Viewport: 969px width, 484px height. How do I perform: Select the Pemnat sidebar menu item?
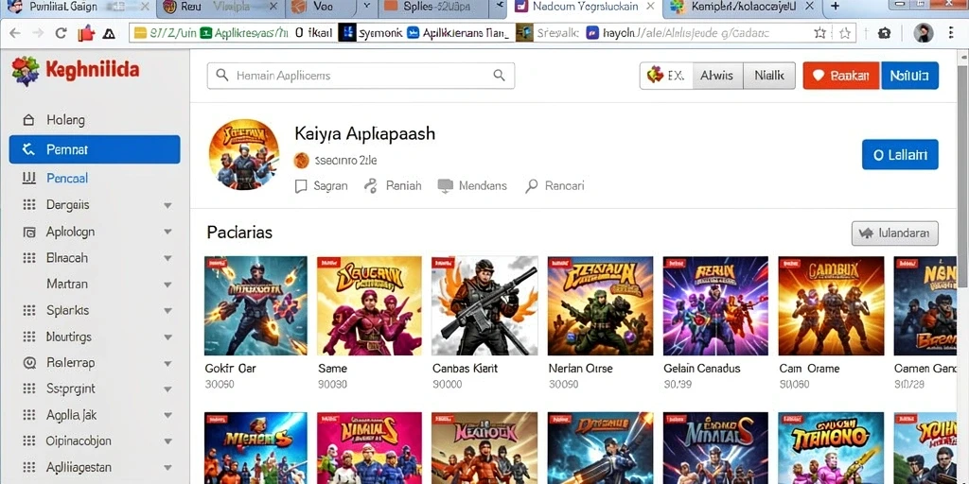click(x=95, y=149)
